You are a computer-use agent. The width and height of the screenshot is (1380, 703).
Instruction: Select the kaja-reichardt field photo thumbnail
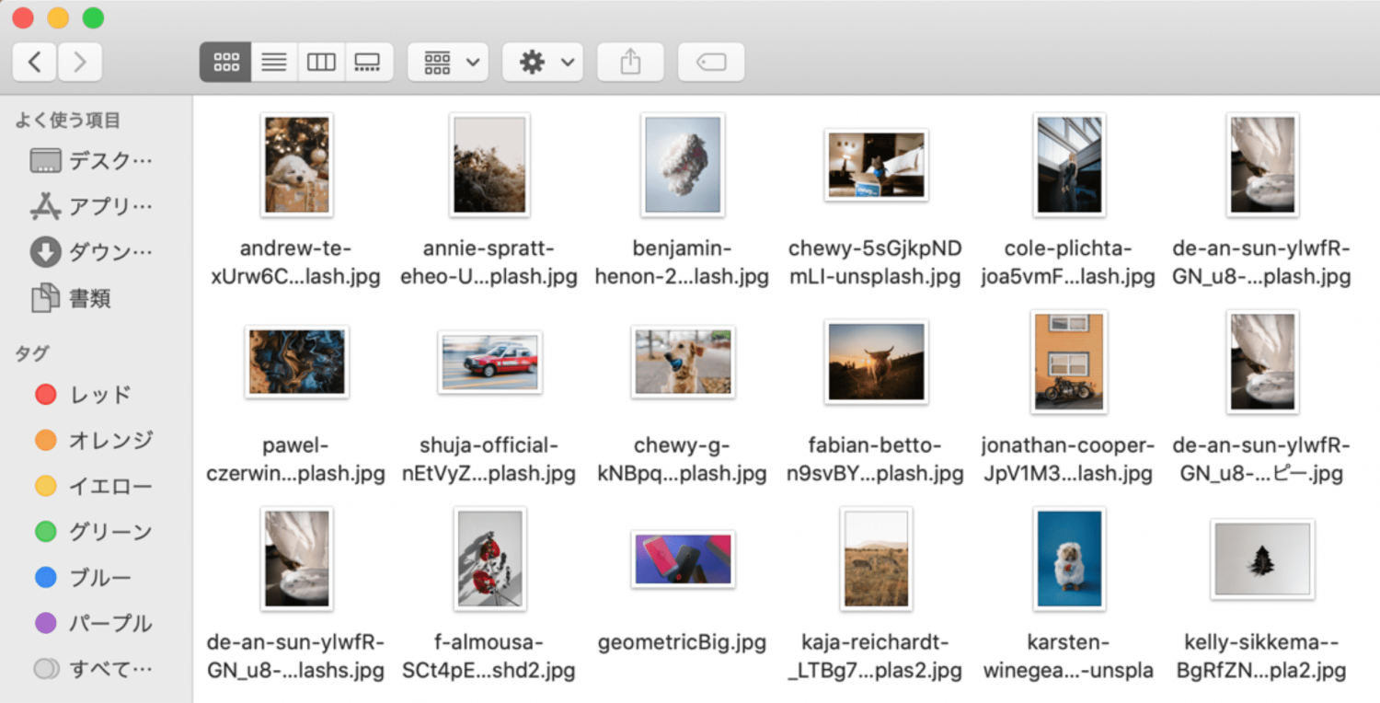pos(876,559)
